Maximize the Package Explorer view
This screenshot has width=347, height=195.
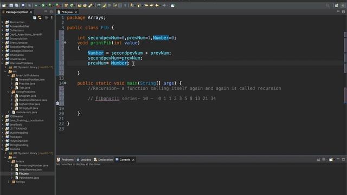click(x=51, y=12)
